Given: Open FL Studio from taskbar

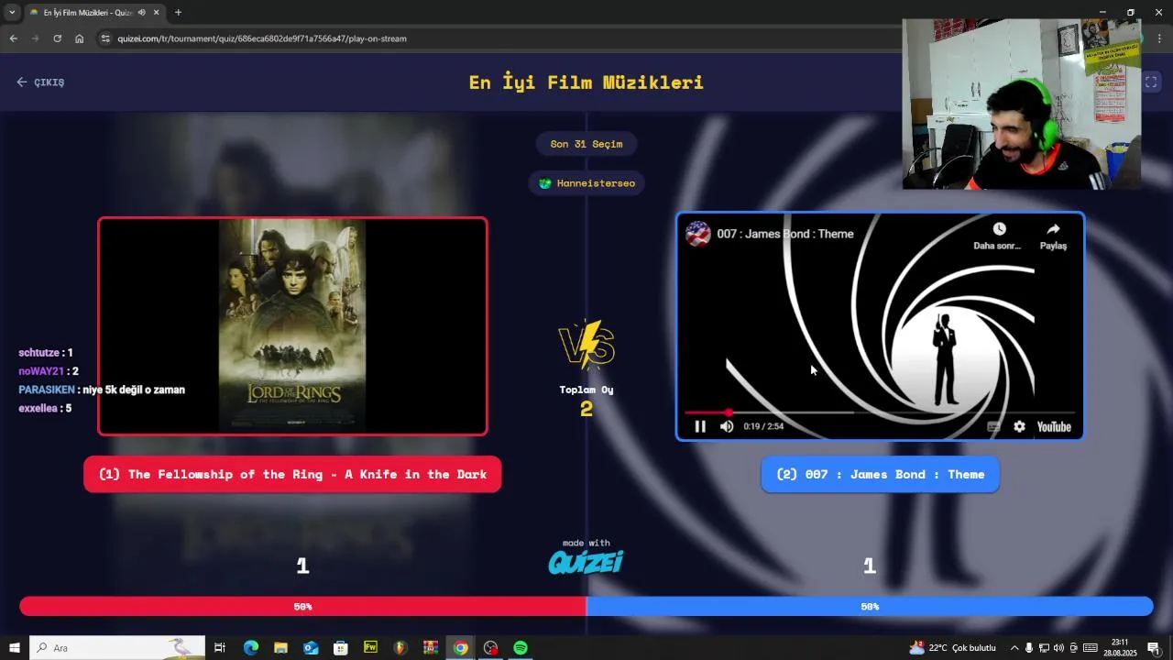Looking at the screenshot, I should point(400,648).
